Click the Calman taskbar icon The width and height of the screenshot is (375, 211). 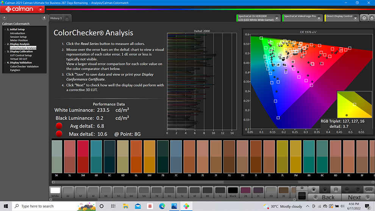pyautogui.click(x=186, y=206)
